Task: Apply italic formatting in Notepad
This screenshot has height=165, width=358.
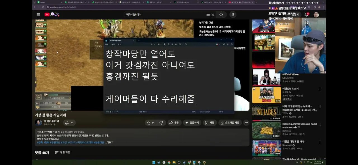Action: tap(168, 44)
